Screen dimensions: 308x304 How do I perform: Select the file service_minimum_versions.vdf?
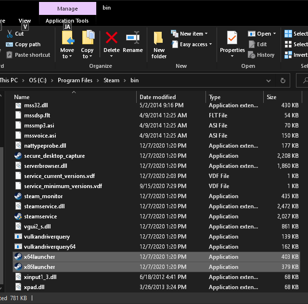coord(156,186)
